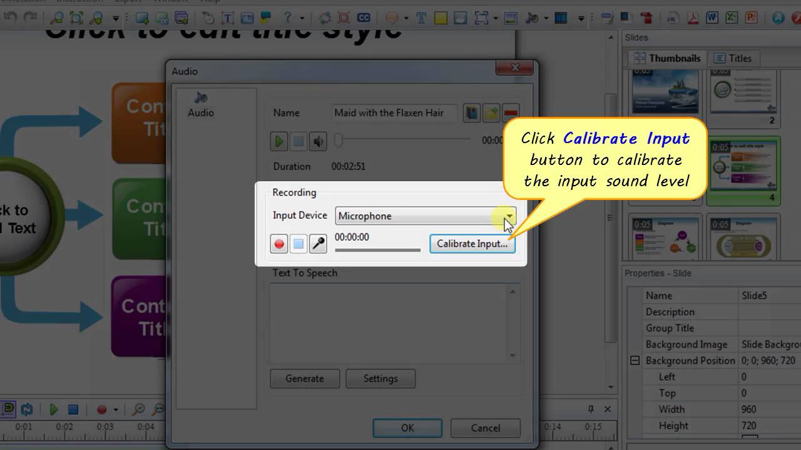
Task: Click the blue T text toolbar icon
Action: [x=421, y=18]
